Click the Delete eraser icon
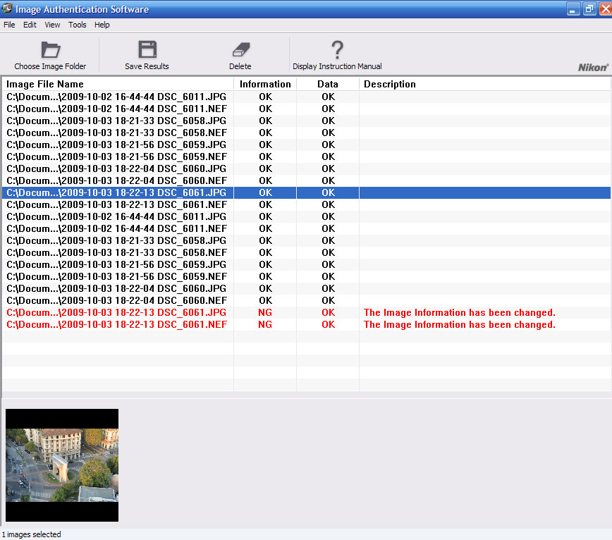Viewport: 612px width, 540px height. pos(240,50)
